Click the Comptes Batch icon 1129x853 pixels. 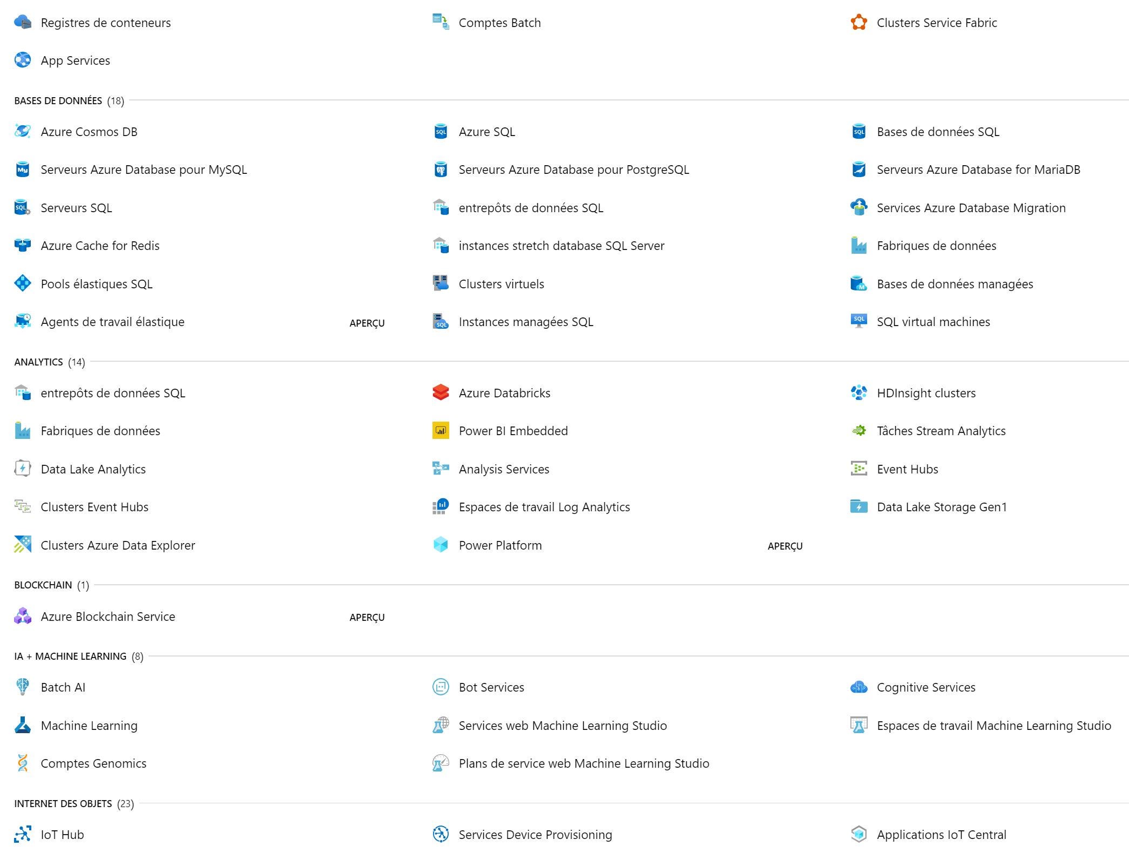point(441,23)
